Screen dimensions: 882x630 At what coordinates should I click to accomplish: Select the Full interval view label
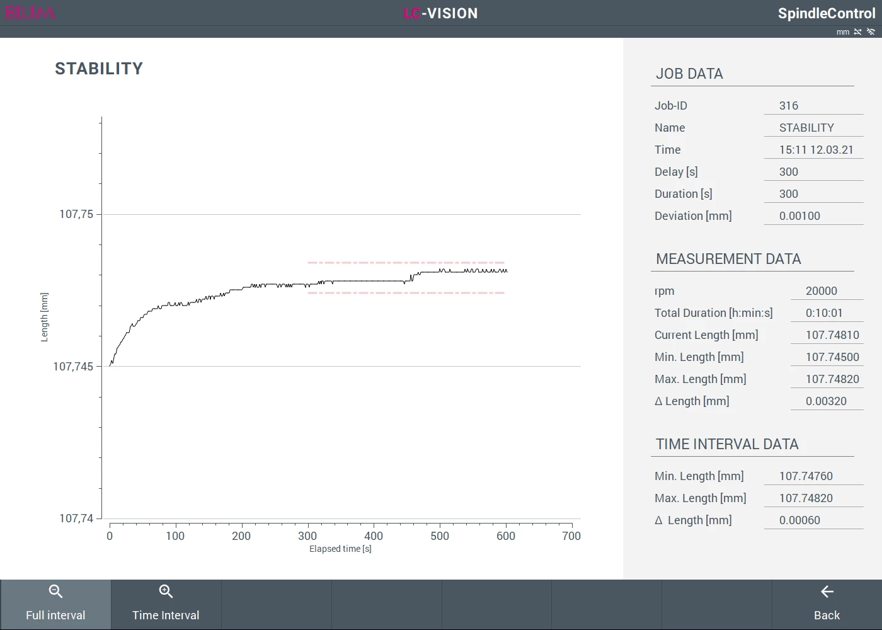[55, 616]
